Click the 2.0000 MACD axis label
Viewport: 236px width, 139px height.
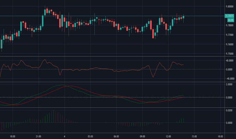point(229,84)
